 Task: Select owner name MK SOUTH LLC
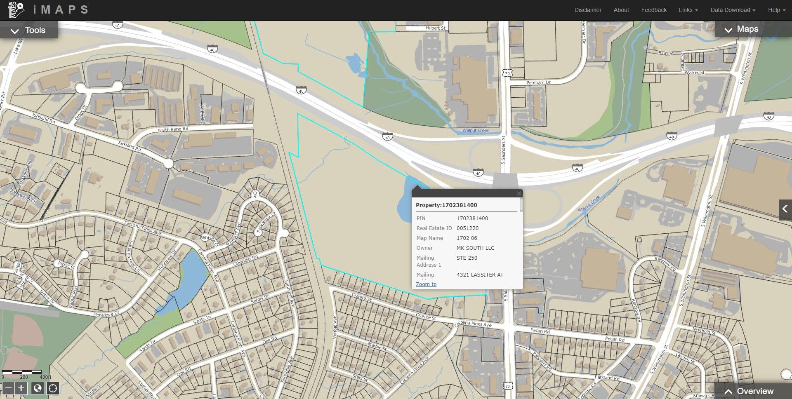475,248
